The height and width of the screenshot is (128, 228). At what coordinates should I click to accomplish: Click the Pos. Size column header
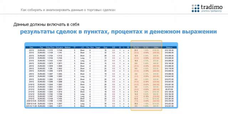click(90, 47)
